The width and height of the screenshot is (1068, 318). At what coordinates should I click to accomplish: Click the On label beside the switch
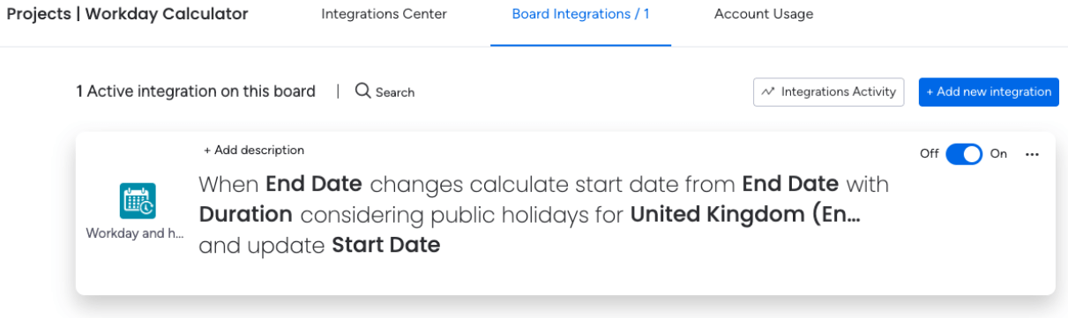[998, 154]
